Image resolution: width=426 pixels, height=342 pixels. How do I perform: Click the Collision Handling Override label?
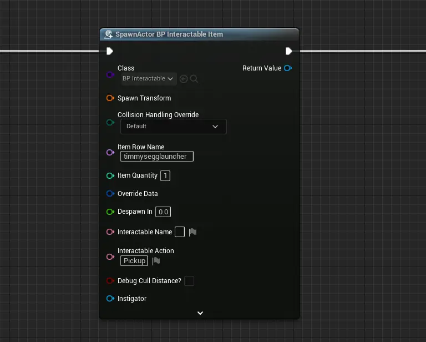158,115
